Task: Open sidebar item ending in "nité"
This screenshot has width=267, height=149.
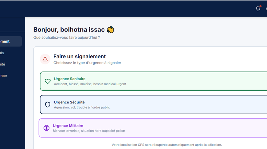Action: pos(3,64)
